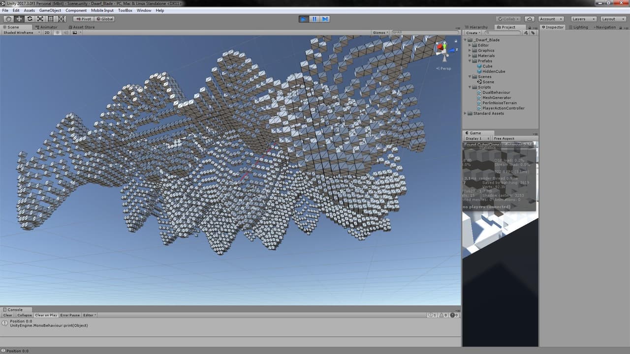Open cloud Services button

[x=529, y=19]
